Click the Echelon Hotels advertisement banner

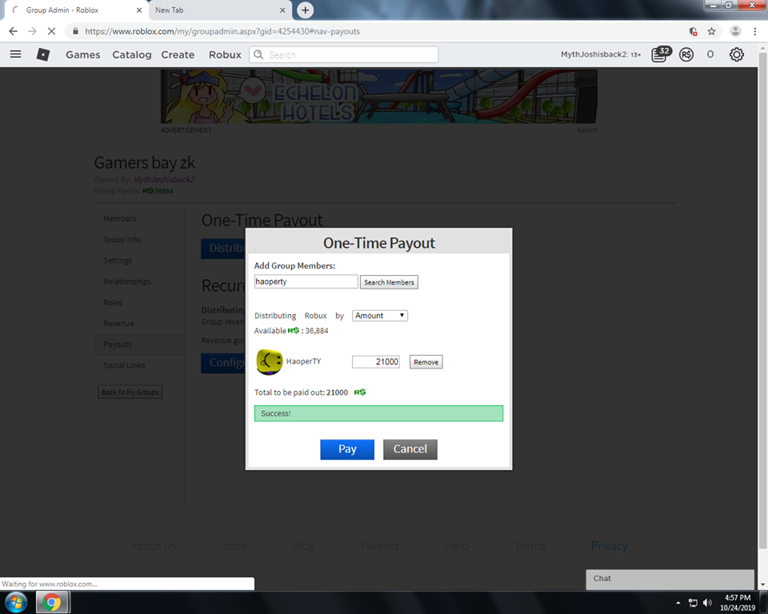(x=379, y=97)
